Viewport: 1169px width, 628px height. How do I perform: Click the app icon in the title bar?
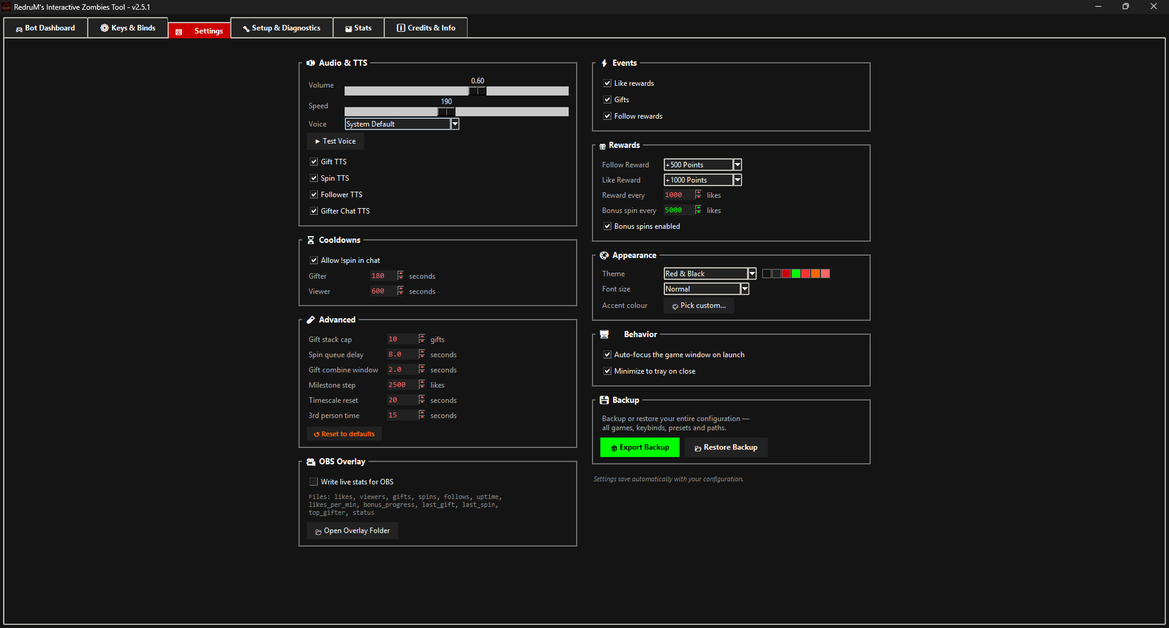click(7, 7)
